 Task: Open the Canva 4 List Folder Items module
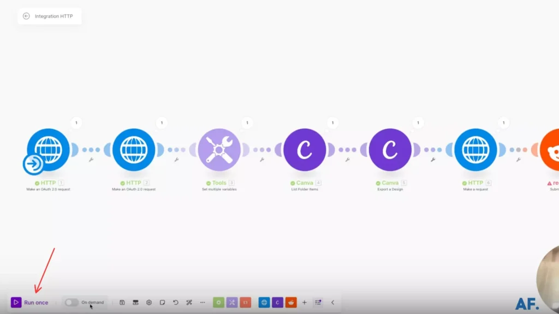click(305, 149)
